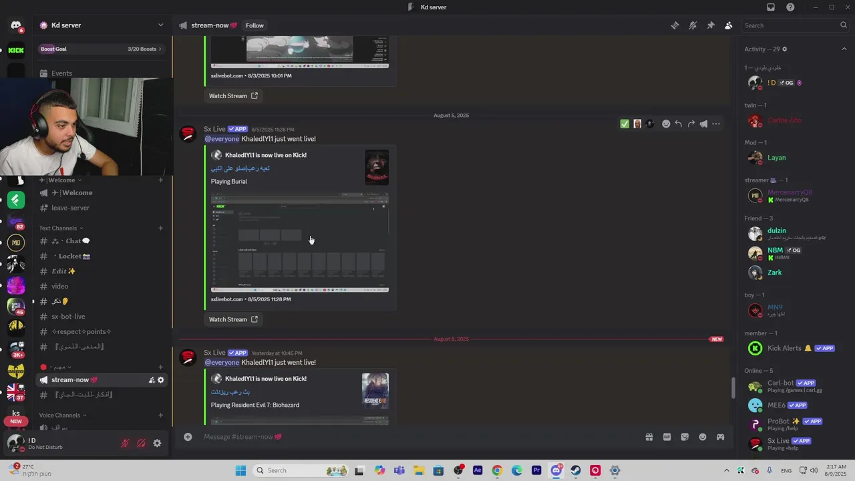Open the sx-bot-live channel
This screenshot has width=855, height=481.
[x=100, y=316]
